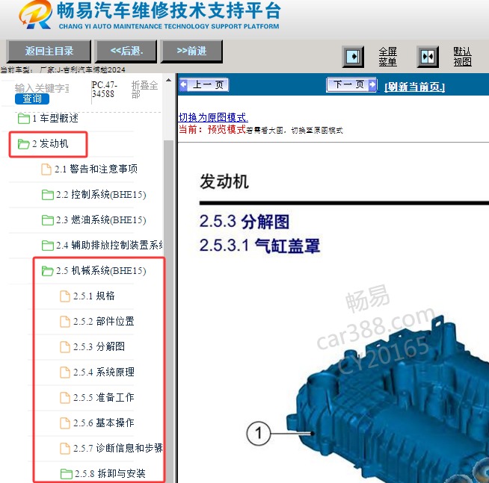Click the 2.5.5 准备工作 document icon
The height and width of the screenshot is (483, 489).
(x=65, y=398)
